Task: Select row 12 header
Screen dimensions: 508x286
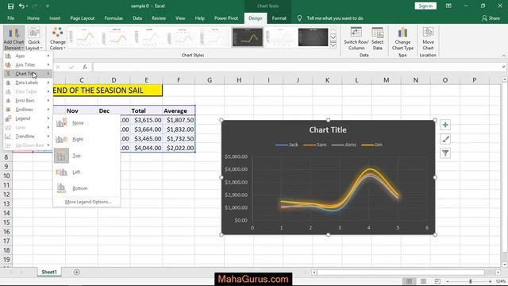Action: [6, 195]
